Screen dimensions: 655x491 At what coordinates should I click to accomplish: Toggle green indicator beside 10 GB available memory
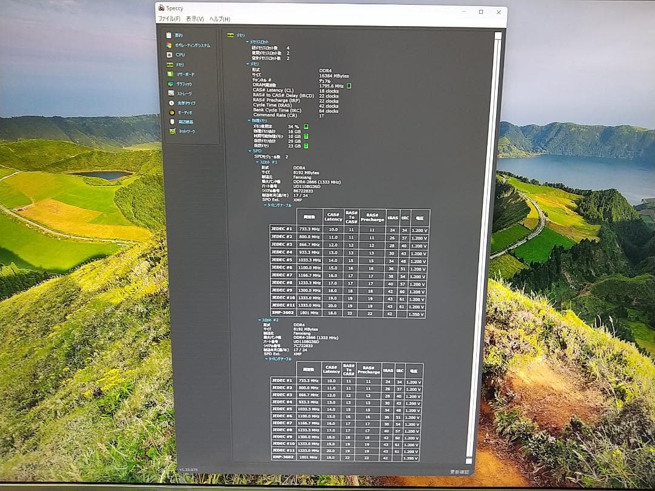click(306, 136)
